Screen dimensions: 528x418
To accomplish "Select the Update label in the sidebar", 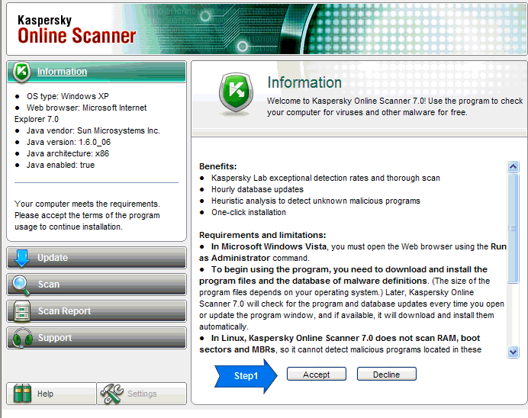I will coord(53,258).
